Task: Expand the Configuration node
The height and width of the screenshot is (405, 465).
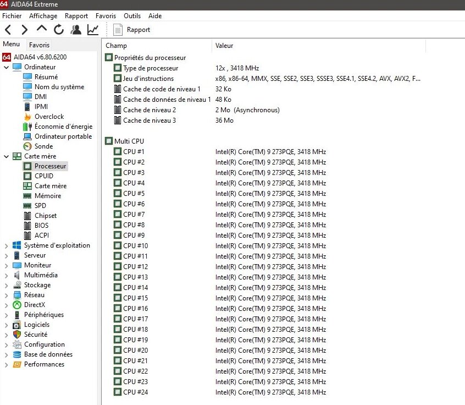Action: pos(6,344)
